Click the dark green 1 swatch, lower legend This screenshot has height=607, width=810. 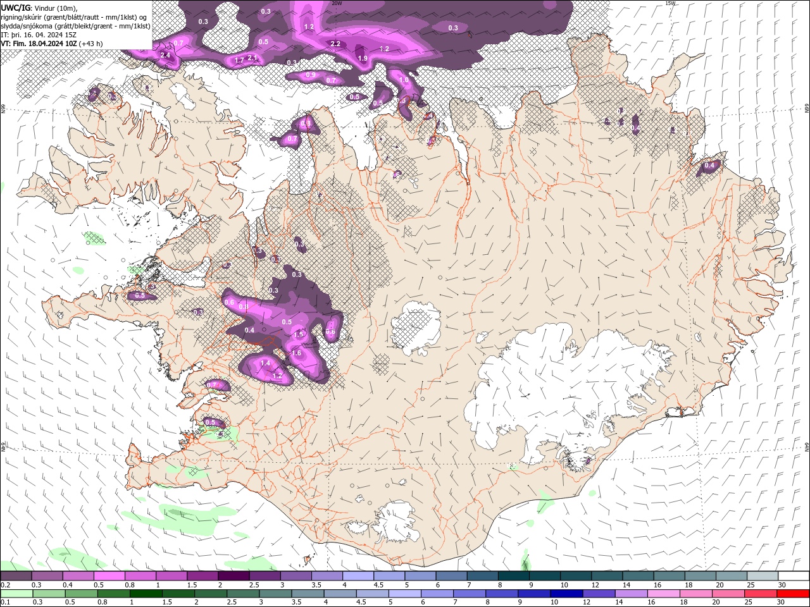tap(146, 594)
